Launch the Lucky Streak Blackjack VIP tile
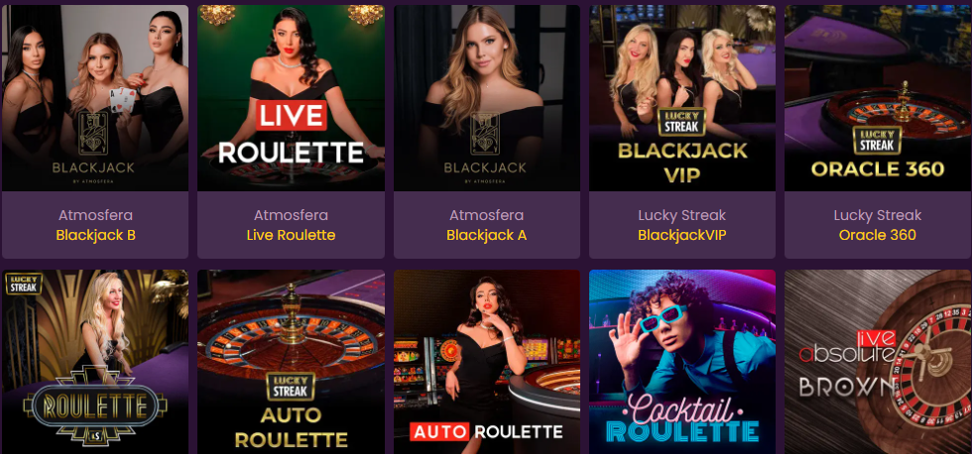The height and width of the screenshot is (454, 972). click(682, 98)
